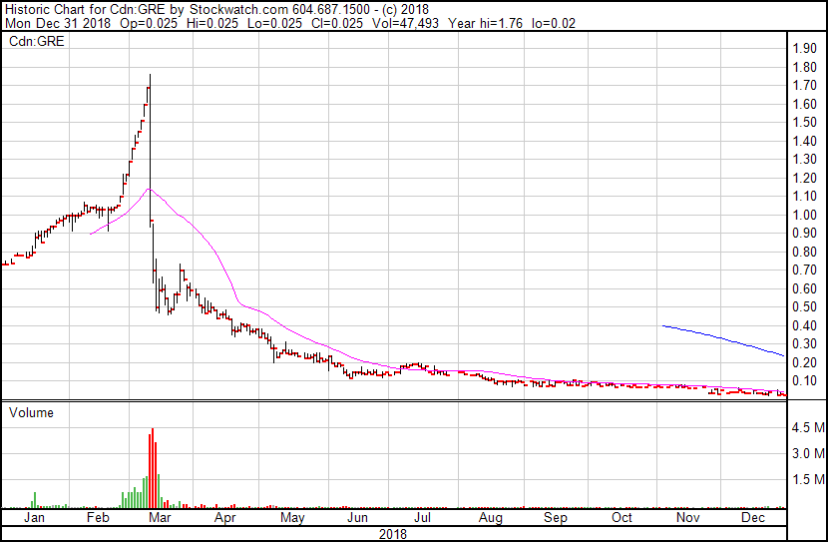Click the Volume panel label
Image resolution: width=828 pixels, height=542 pixels.
[31, 412]
